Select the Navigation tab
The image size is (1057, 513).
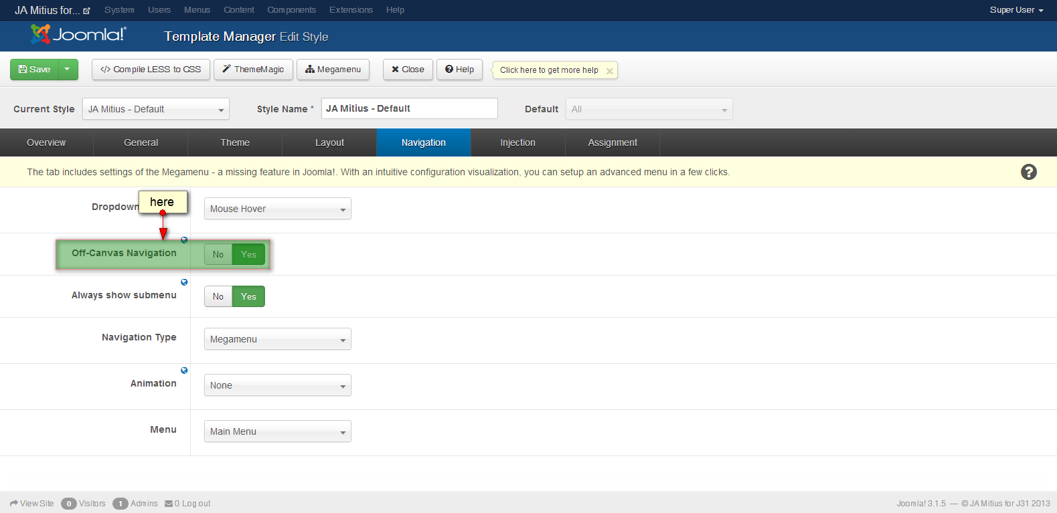[x=424, y=142]
